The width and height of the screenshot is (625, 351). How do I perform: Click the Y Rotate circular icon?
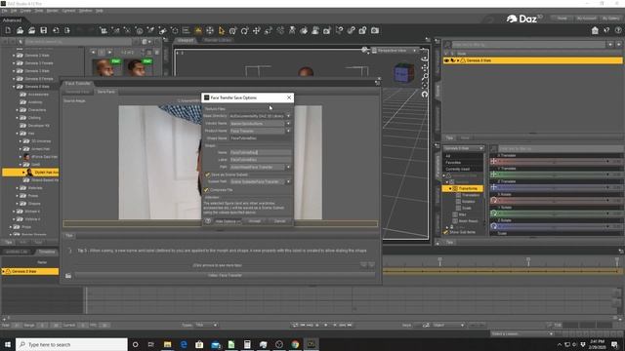pyautogui.click(x=493, y=214)
